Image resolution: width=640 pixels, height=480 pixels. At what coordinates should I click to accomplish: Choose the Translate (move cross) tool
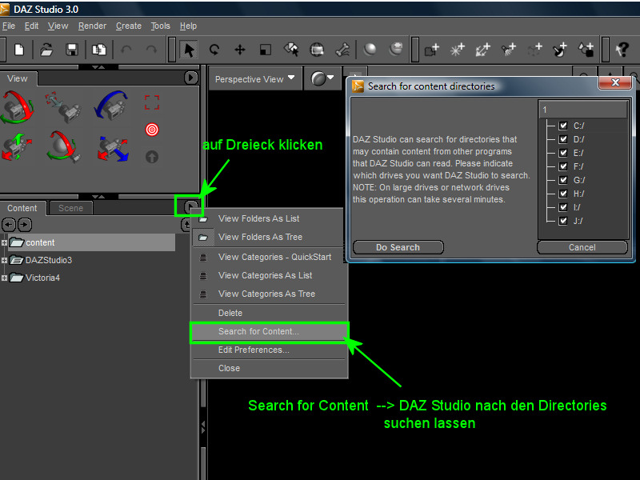pyautogui.click(x=240, y=50)
